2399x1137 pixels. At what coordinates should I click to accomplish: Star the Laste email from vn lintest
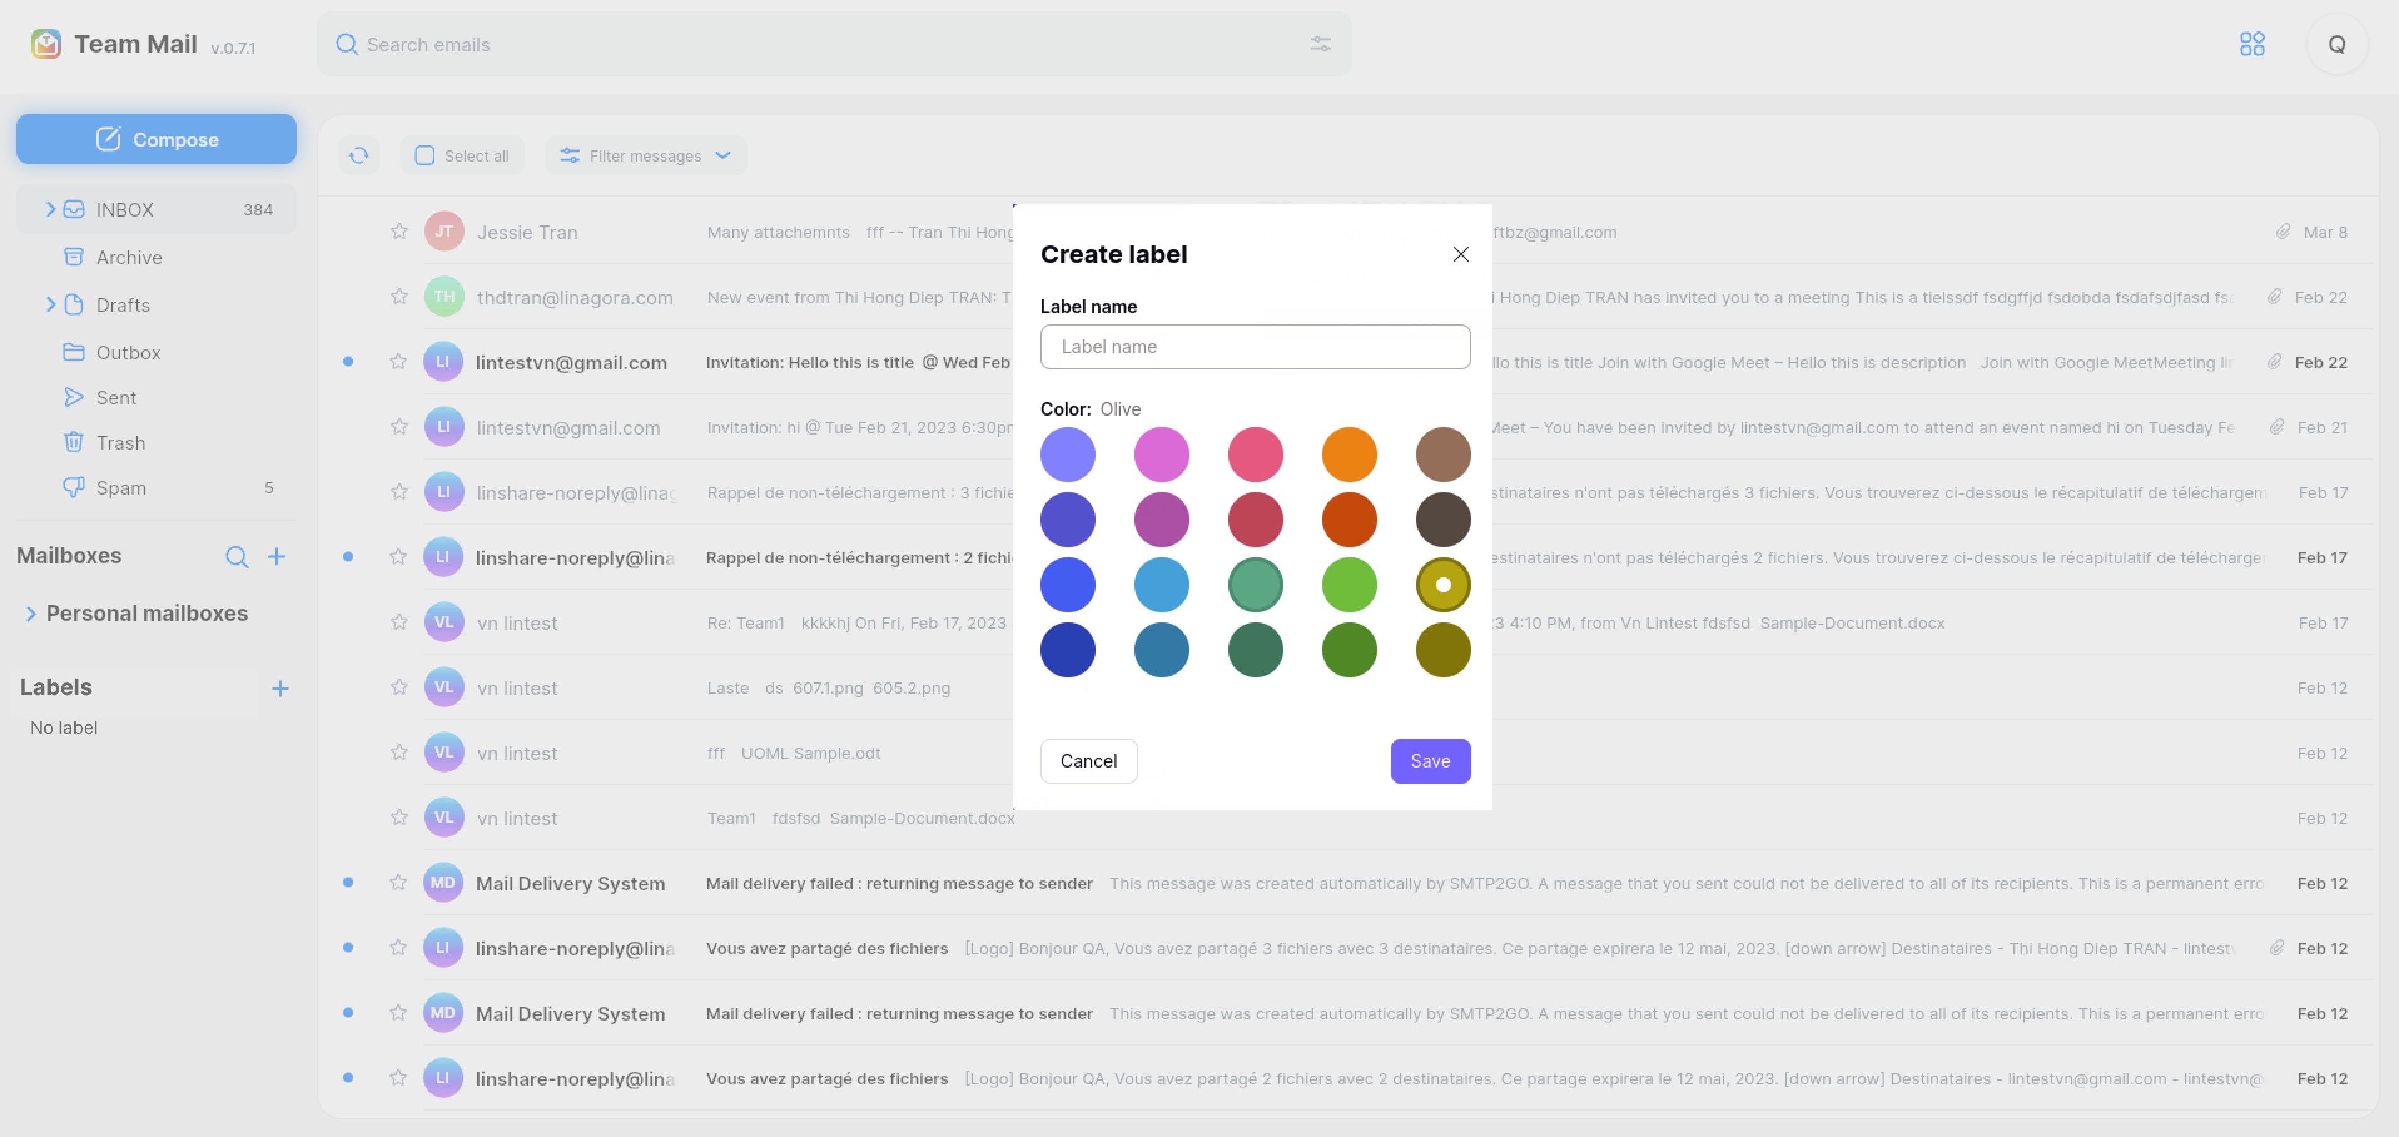point(399,687)
